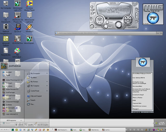The width and height of the screenshot is (166, 132).
Task: Click the Adobe Illustrator taskbar button
Action: click(x=94, y=130)
